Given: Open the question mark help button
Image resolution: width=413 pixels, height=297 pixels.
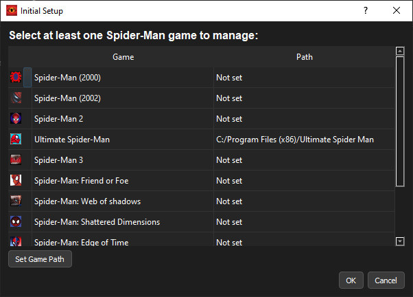Looking at the screenshot, I should (365, 10).
